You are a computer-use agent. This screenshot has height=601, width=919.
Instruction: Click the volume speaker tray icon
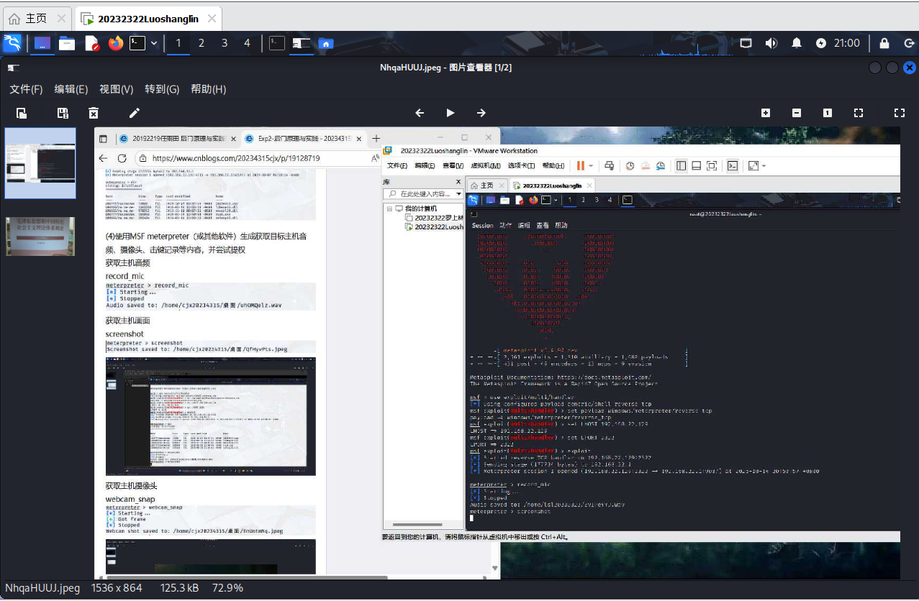coord(771,43)
